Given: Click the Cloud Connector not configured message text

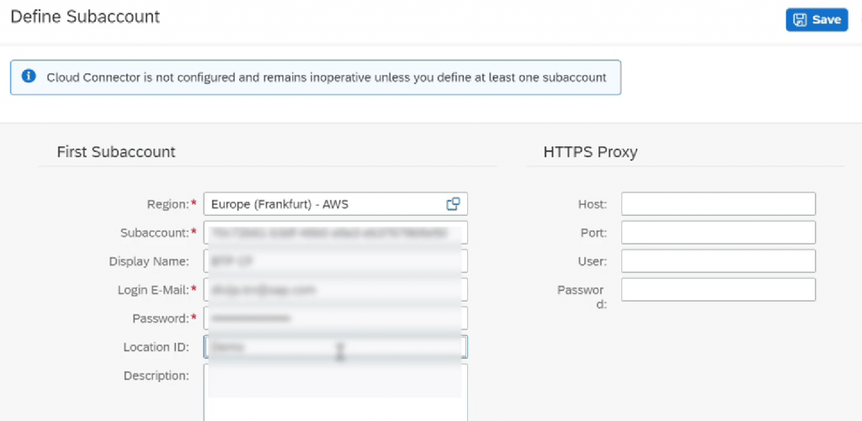Looking at the screenshot, I should pos(327,77).
